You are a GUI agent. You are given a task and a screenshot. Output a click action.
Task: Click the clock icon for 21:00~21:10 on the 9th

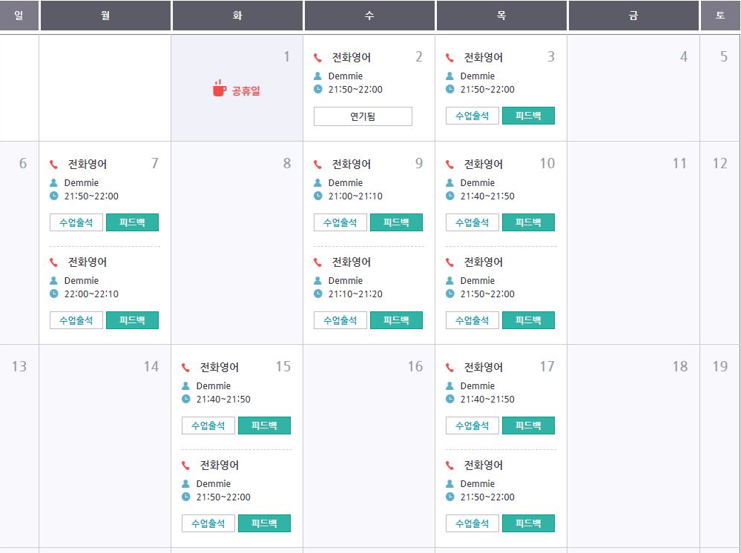317,196
